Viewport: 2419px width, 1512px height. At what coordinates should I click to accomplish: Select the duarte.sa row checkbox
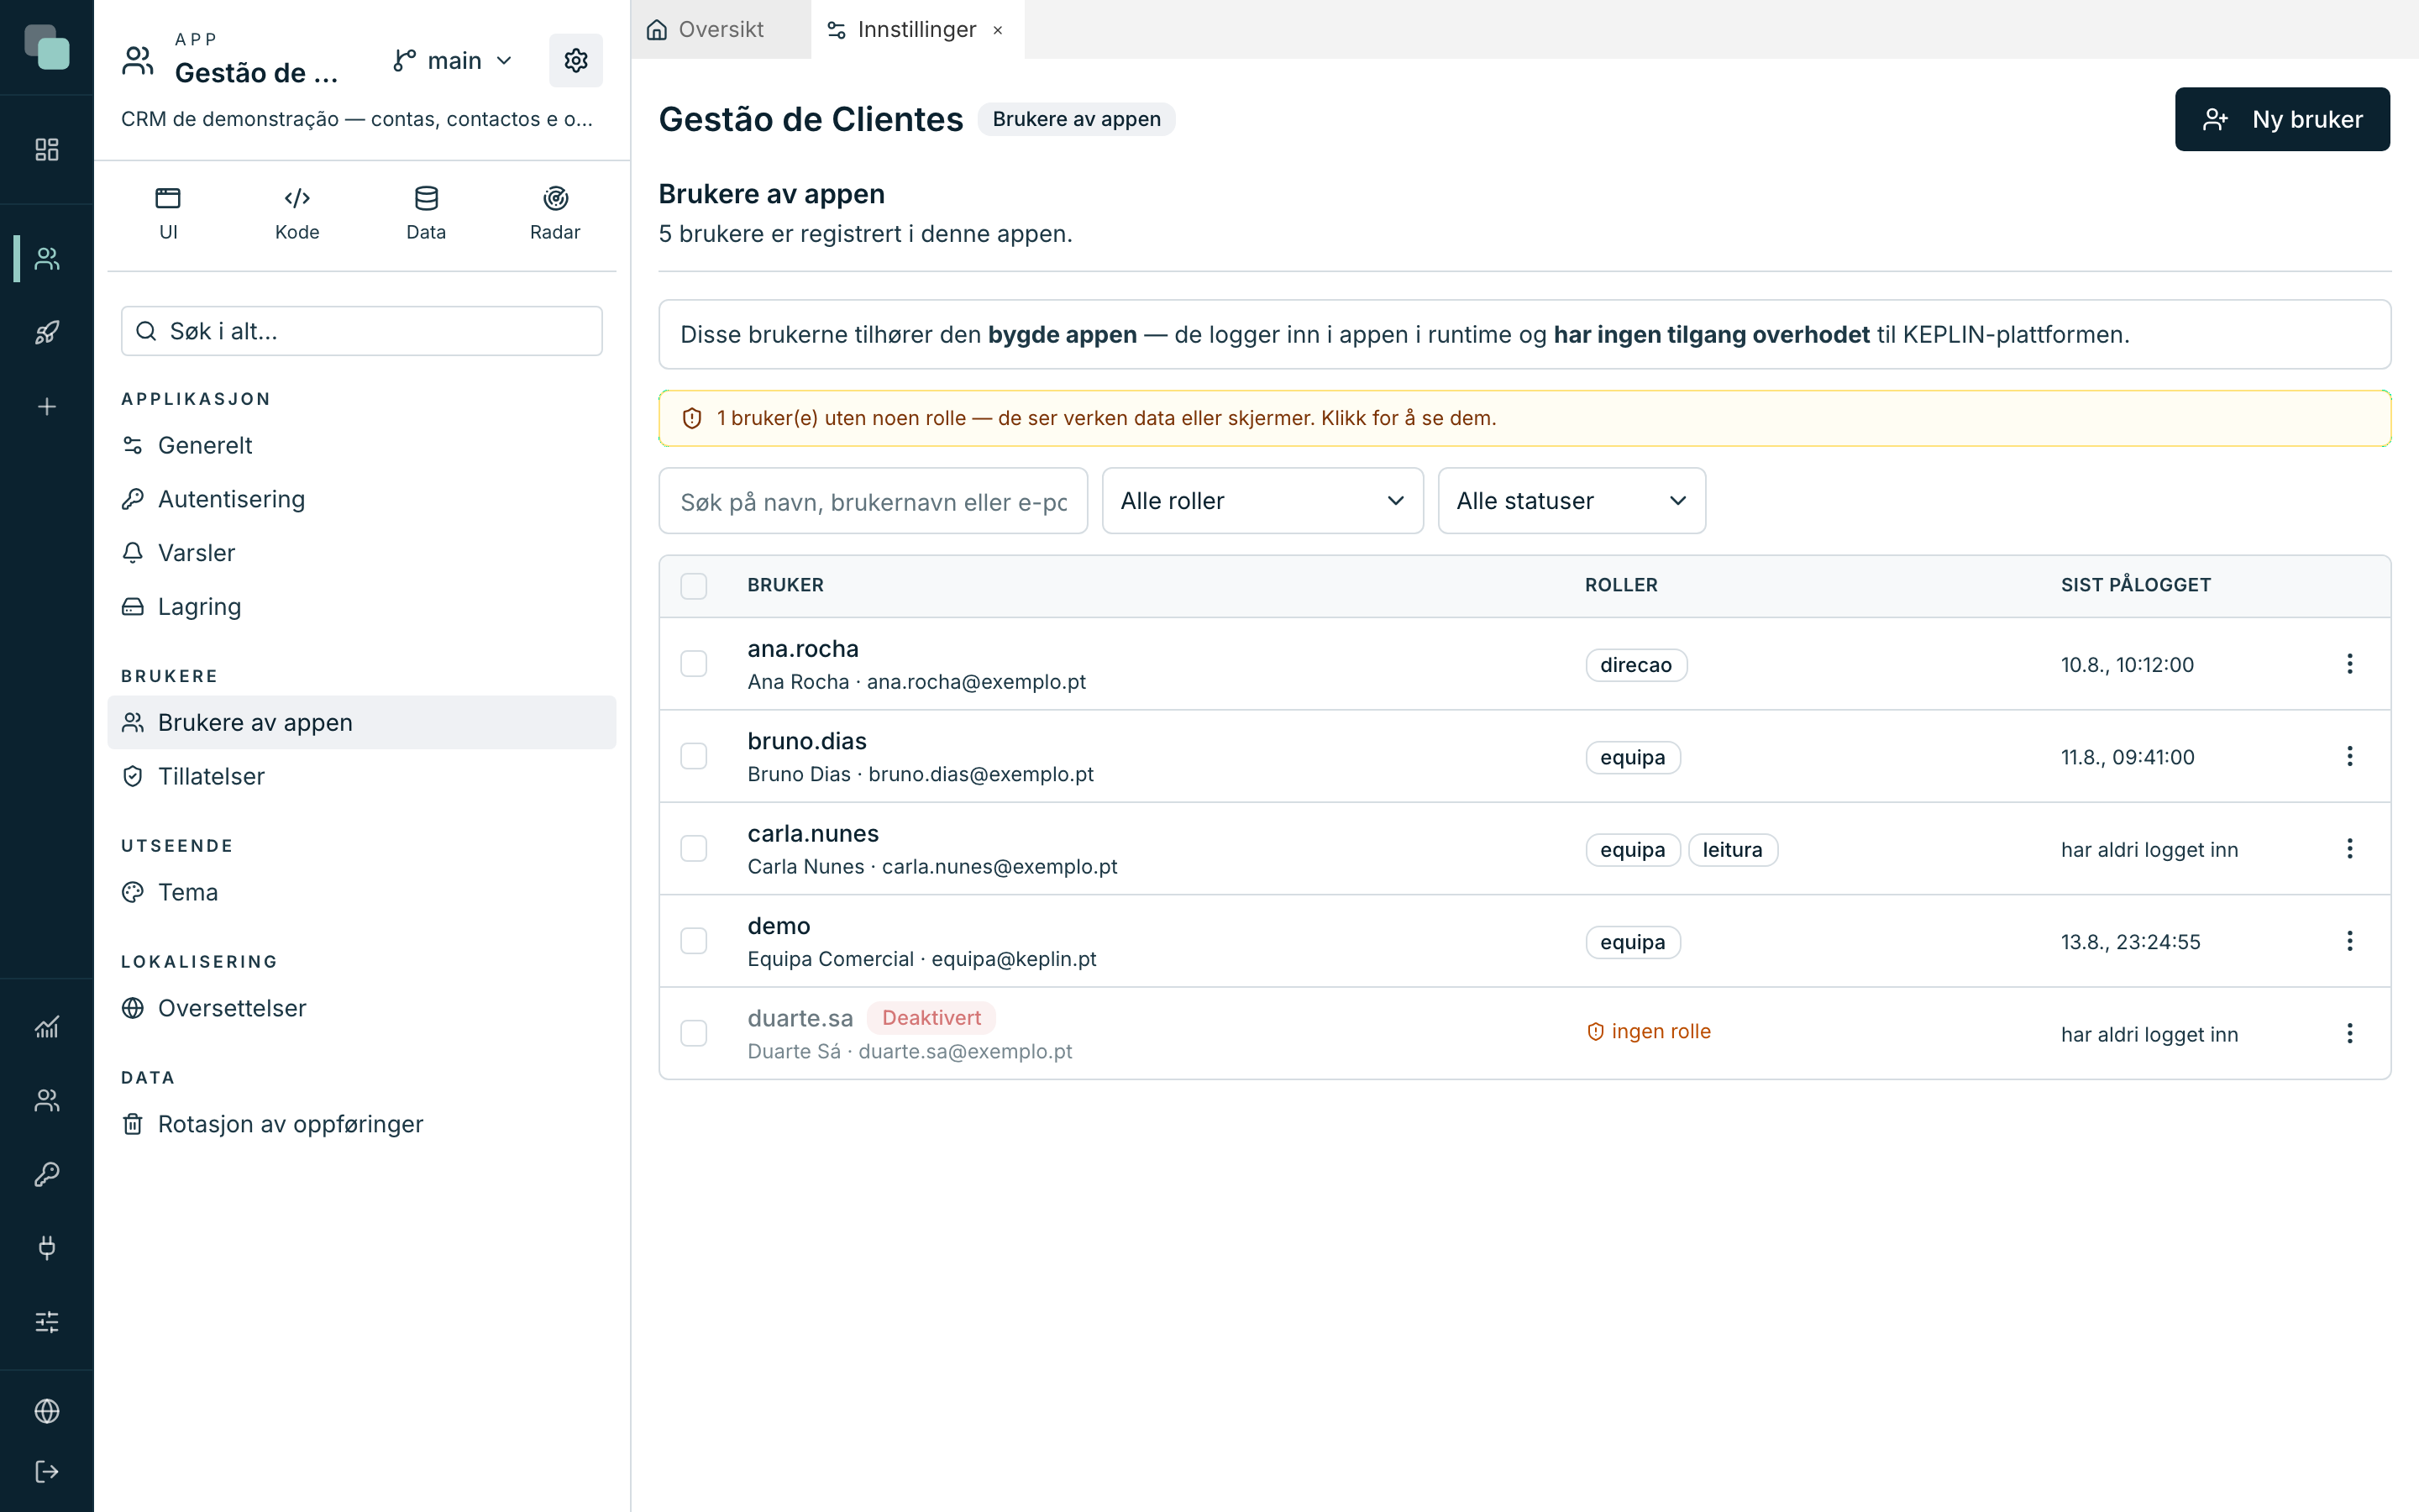694,1034
